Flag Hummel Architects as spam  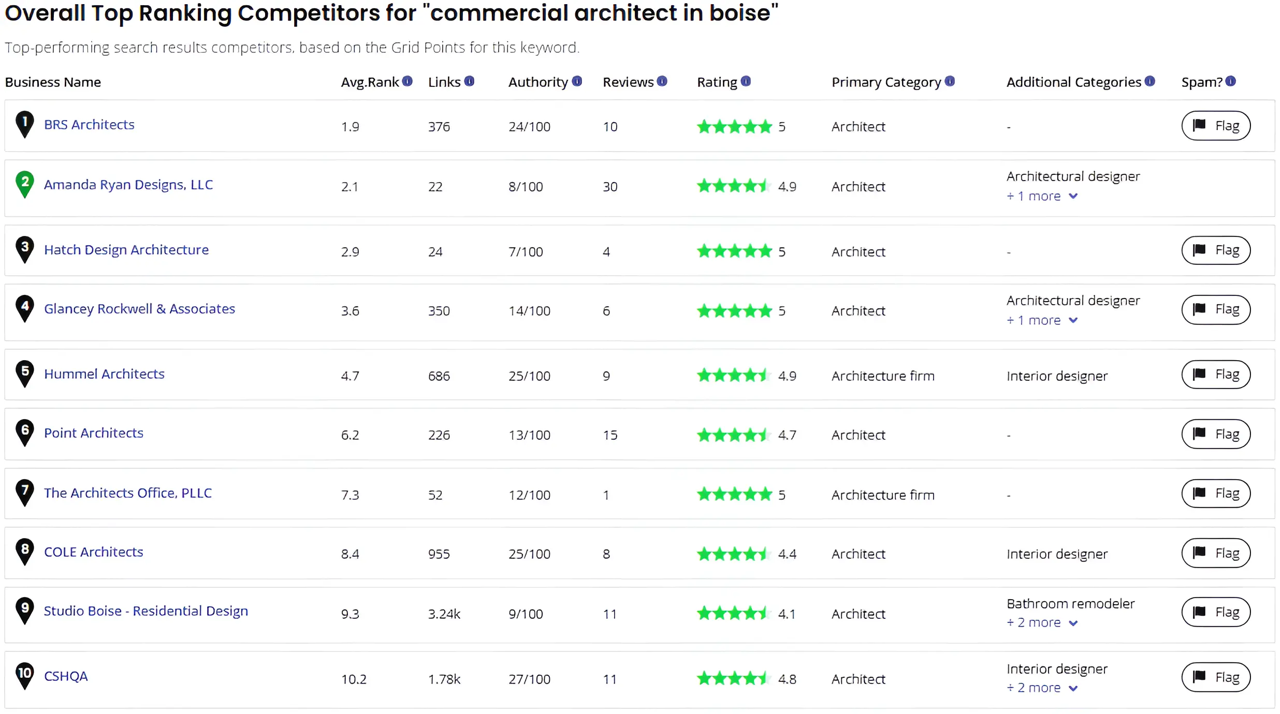coord(1216,374)
